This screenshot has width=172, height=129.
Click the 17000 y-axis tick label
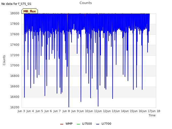pos(15,65)
